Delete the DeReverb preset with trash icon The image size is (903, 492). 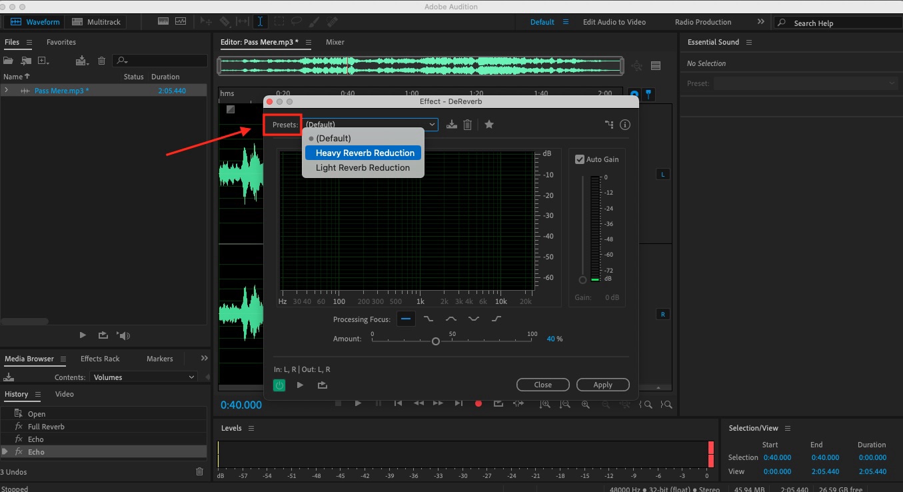pyautogui.click(x=468, y=124)
